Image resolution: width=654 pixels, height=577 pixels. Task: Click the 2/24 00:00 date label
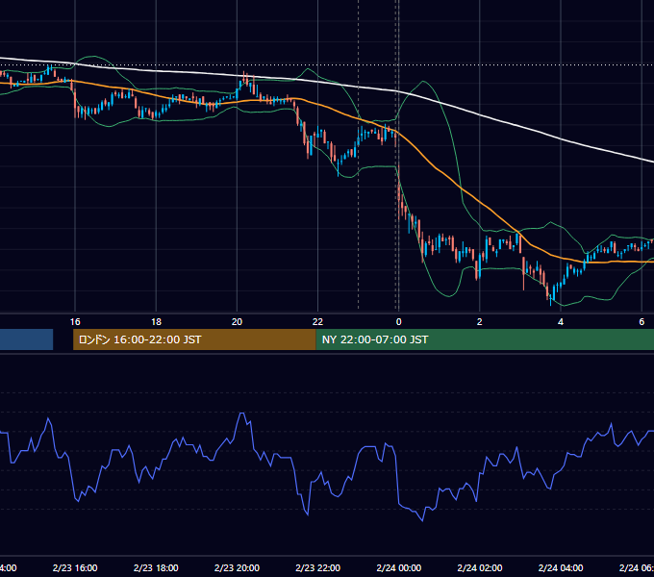(399, 567)
